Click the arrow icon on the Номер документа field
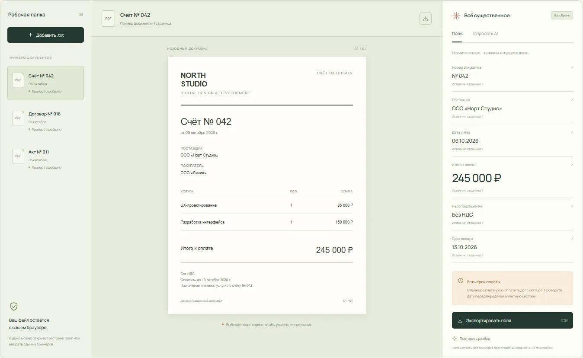 [x=571, y=67]
